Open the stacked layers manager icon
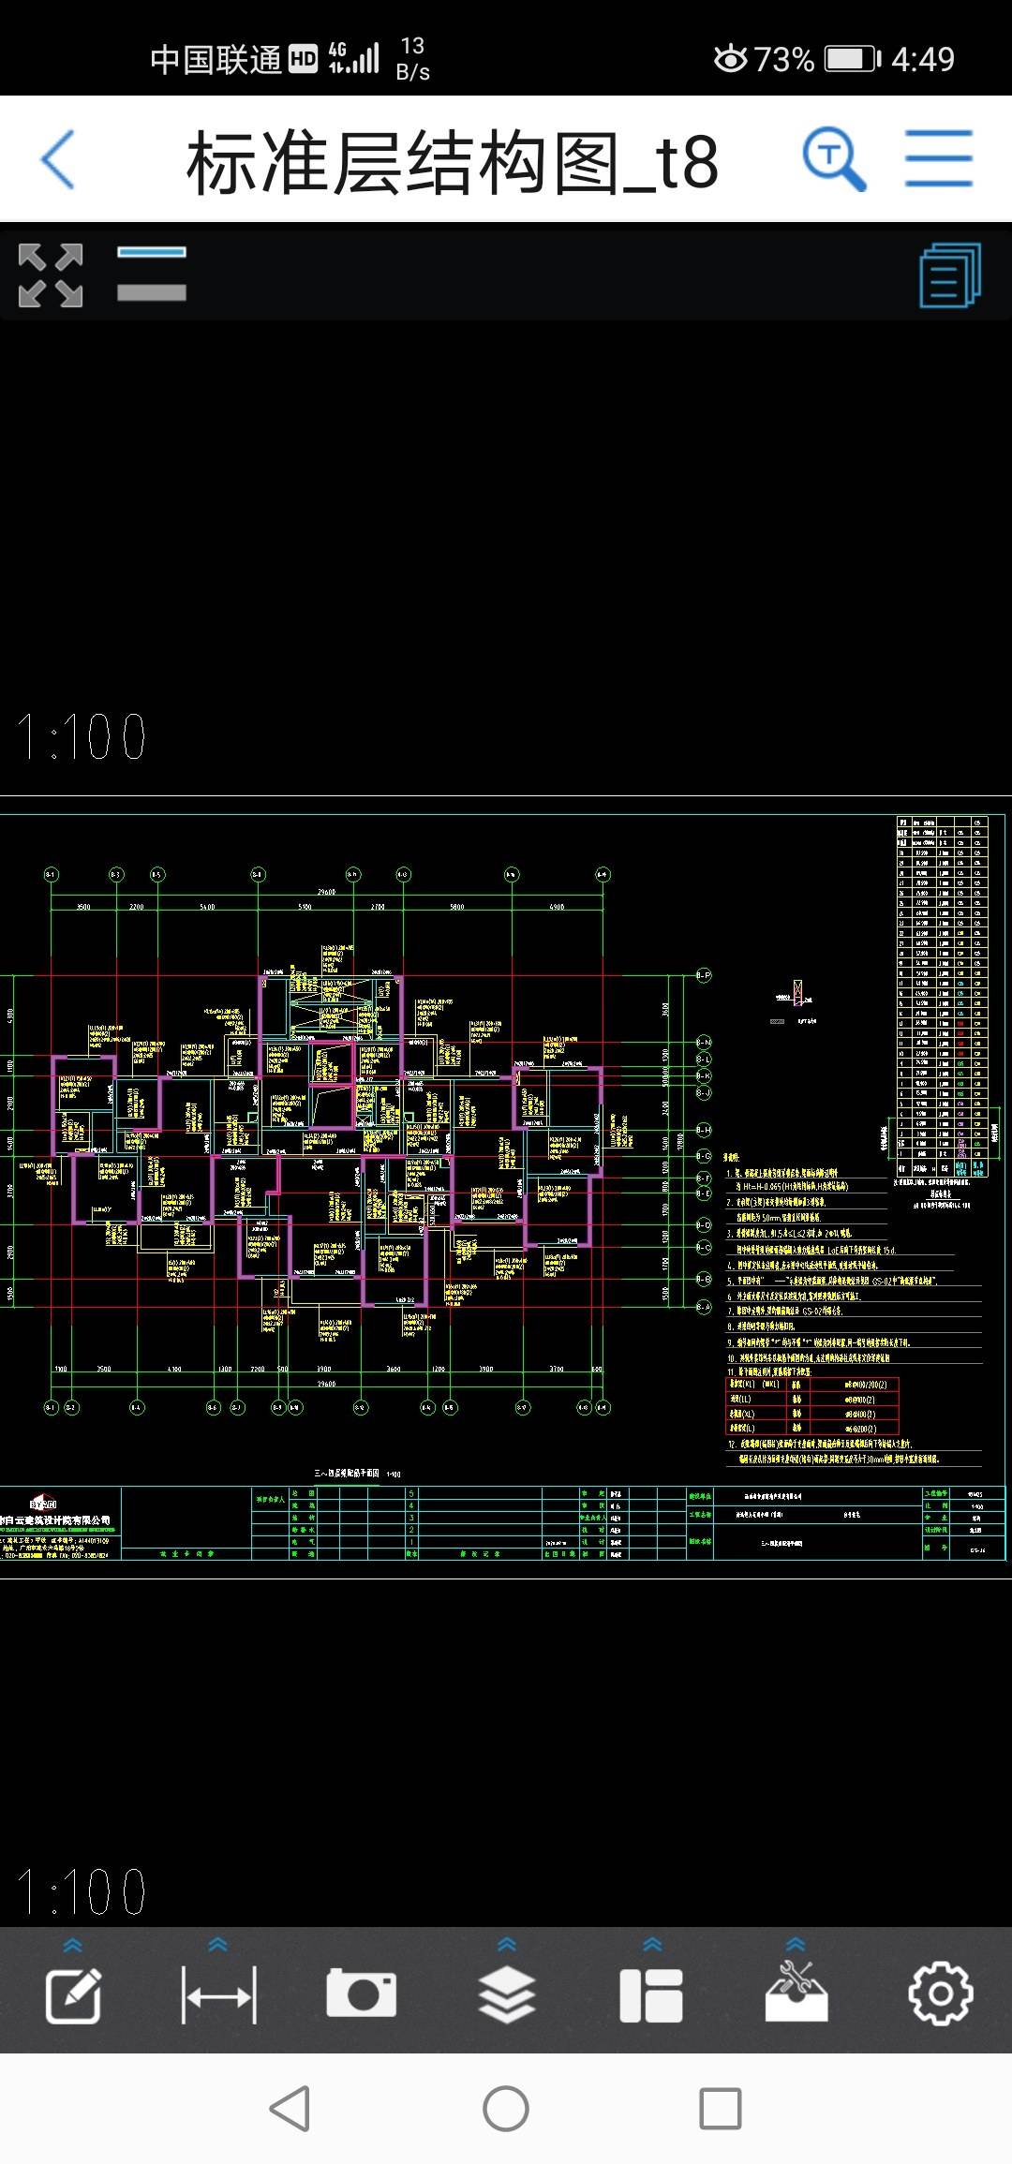The image size is (1012, 2164). (507, 1995)
